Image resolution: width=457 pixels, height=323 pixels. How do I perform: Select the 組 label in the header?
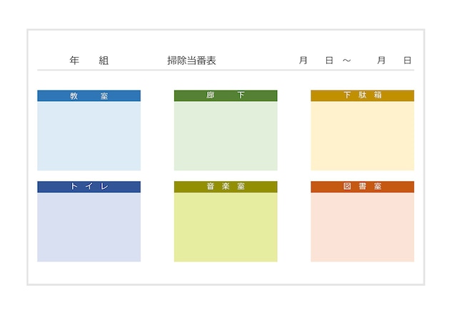click(x=104, y=61)
